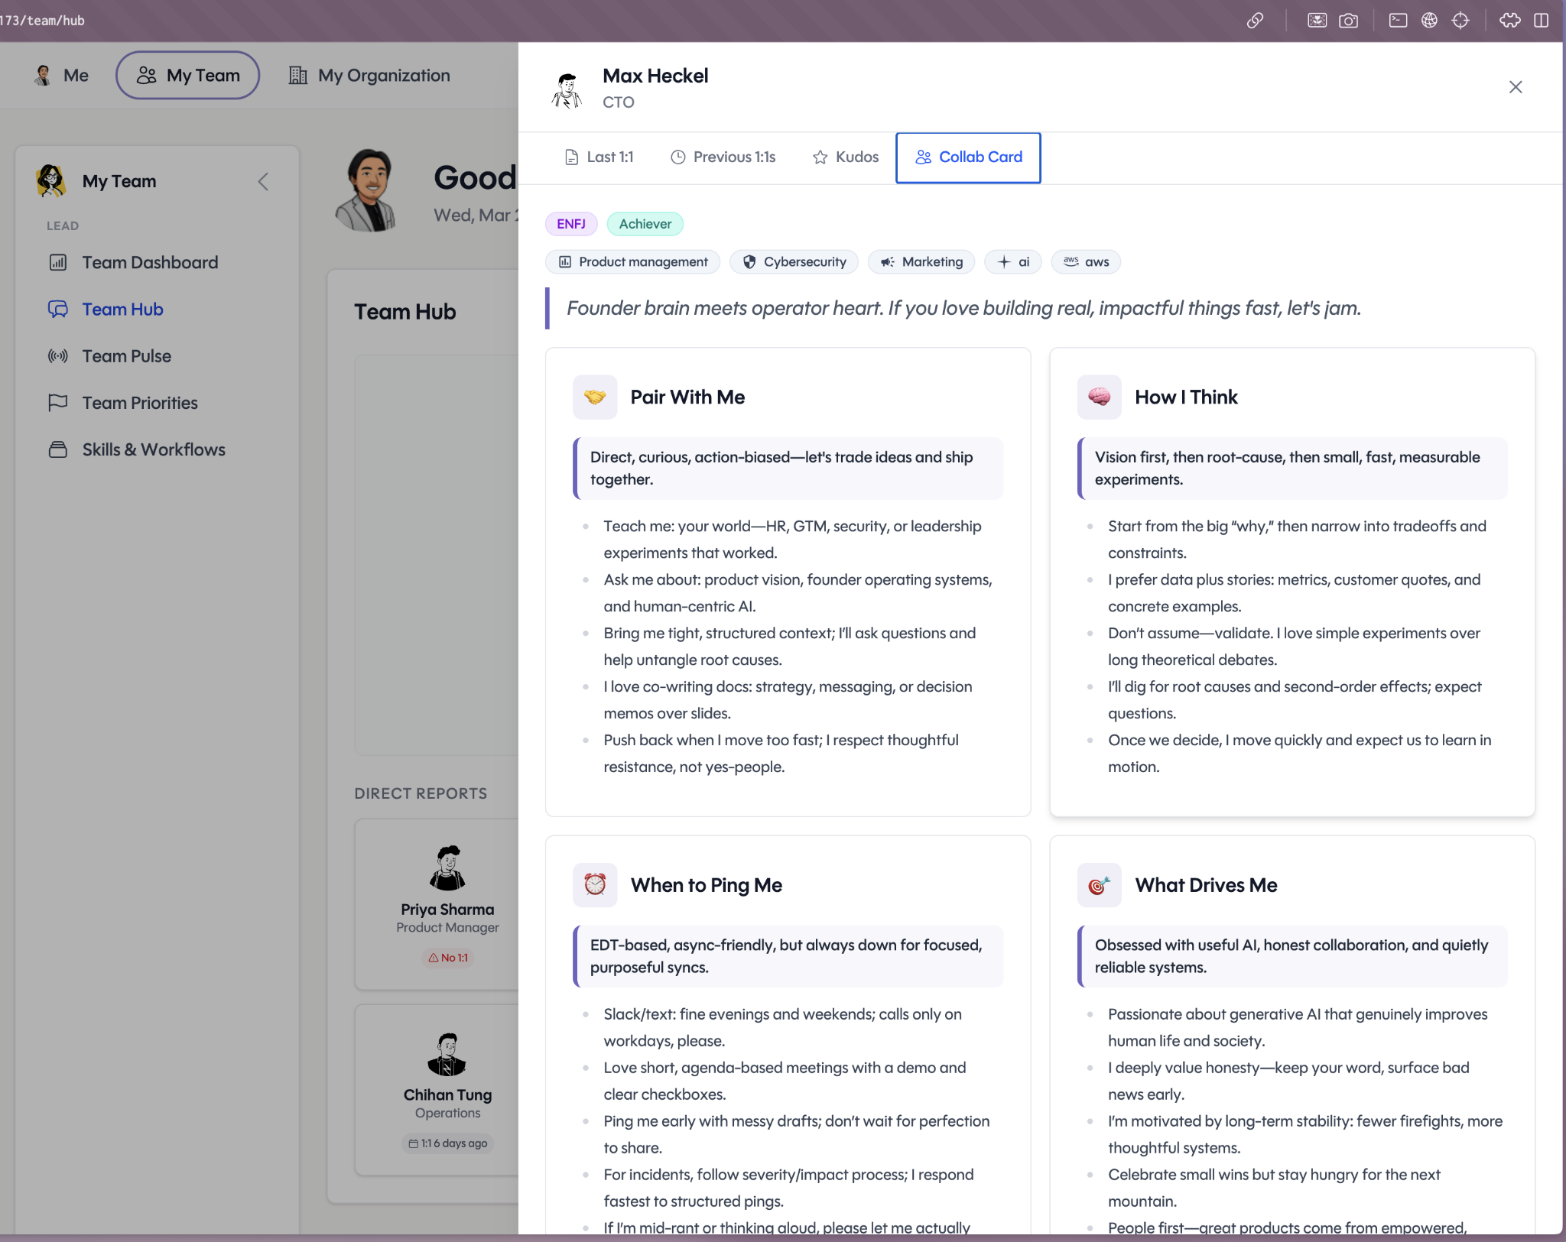Click the link icon in top toolbar

(1255, 21)
